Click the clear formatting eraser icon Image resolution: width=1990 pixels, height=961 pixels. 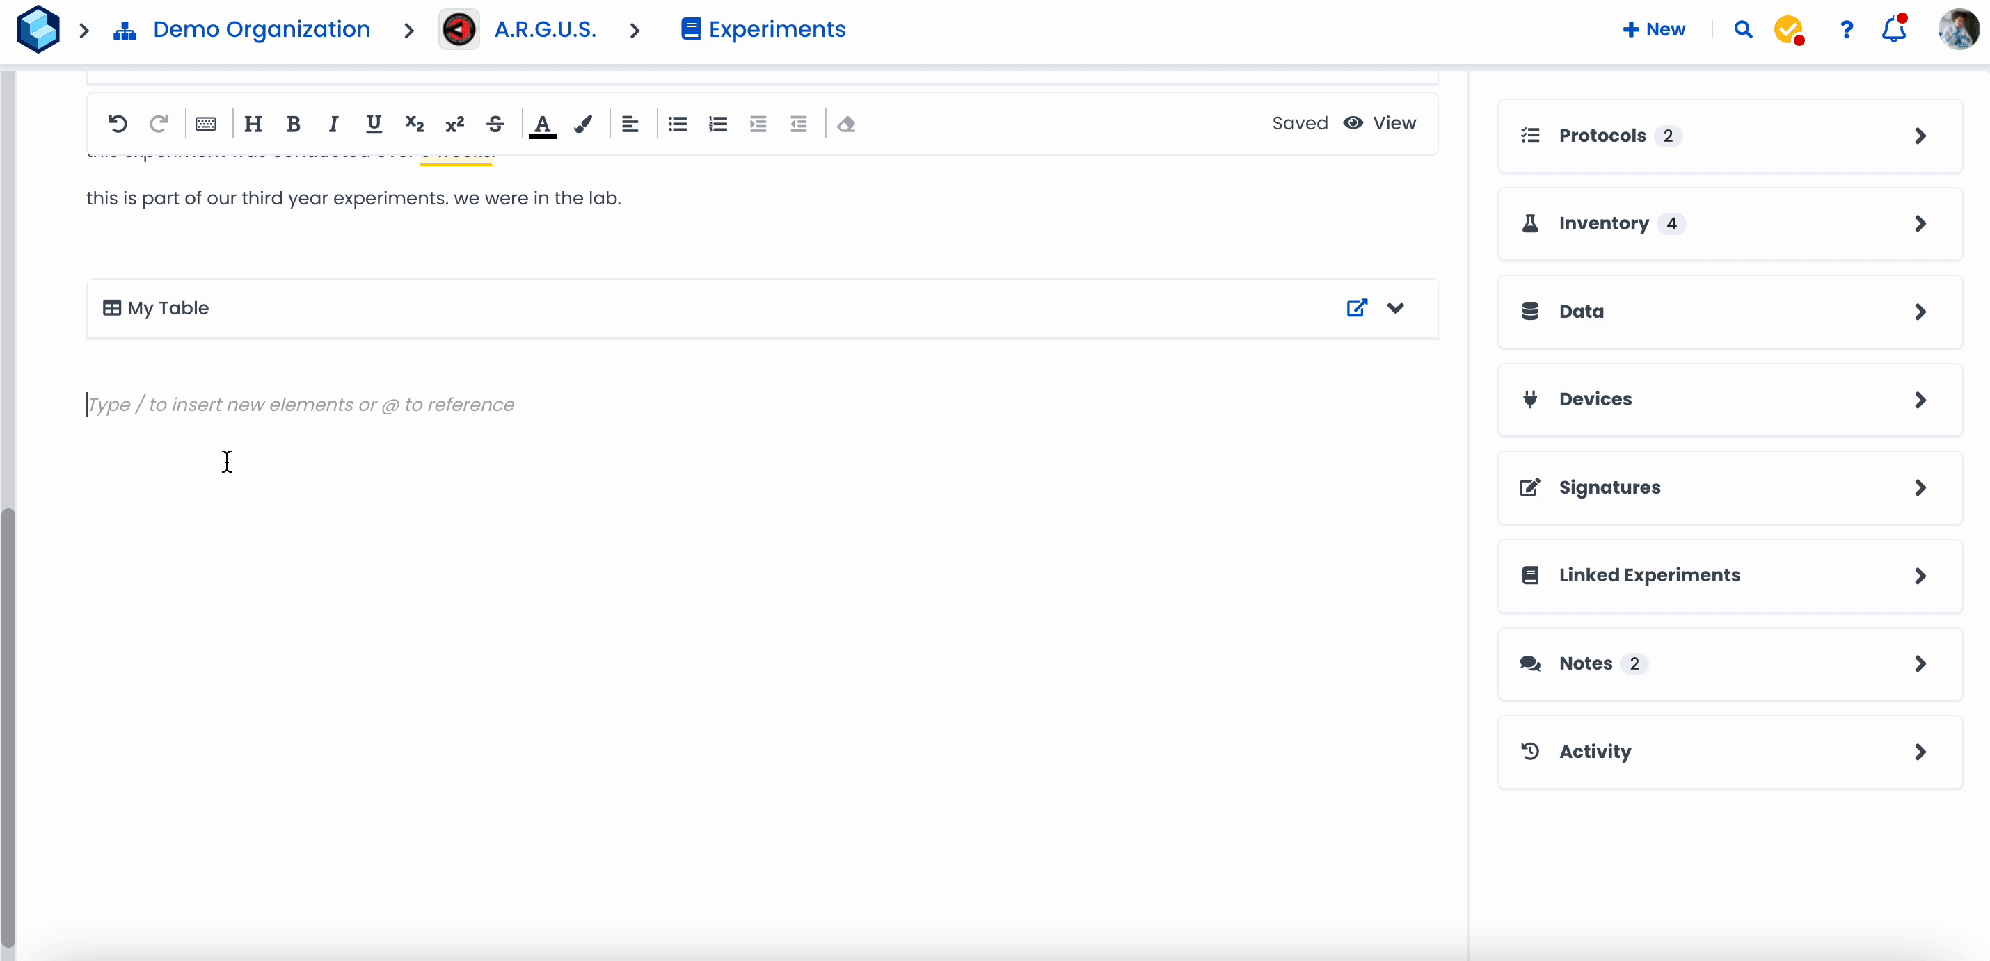(x=846, y=124)
